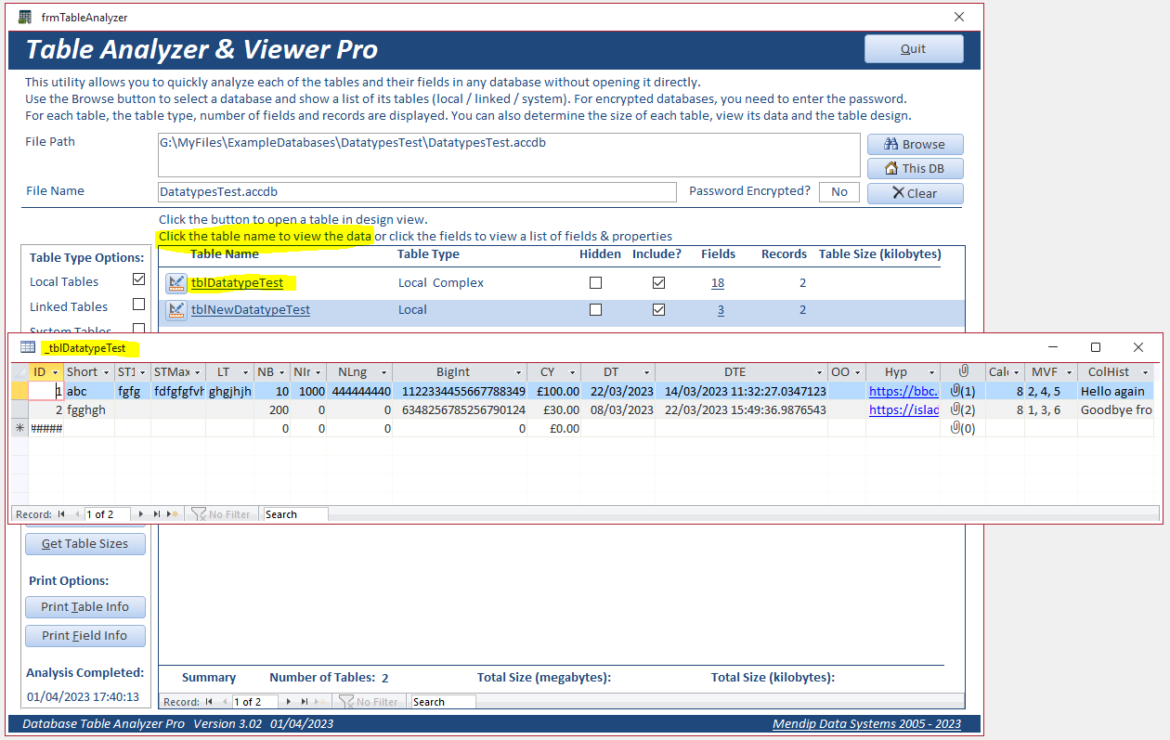
Task: Toggle Hidden checkbox for tblNewDatatypeTest
Action: (x=596, y=309)
